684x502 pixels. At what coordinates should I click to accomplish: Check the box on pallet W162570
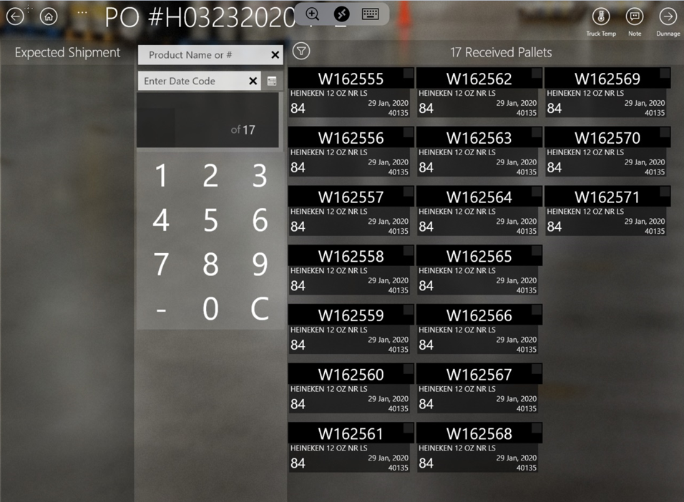tap(665, 132)
